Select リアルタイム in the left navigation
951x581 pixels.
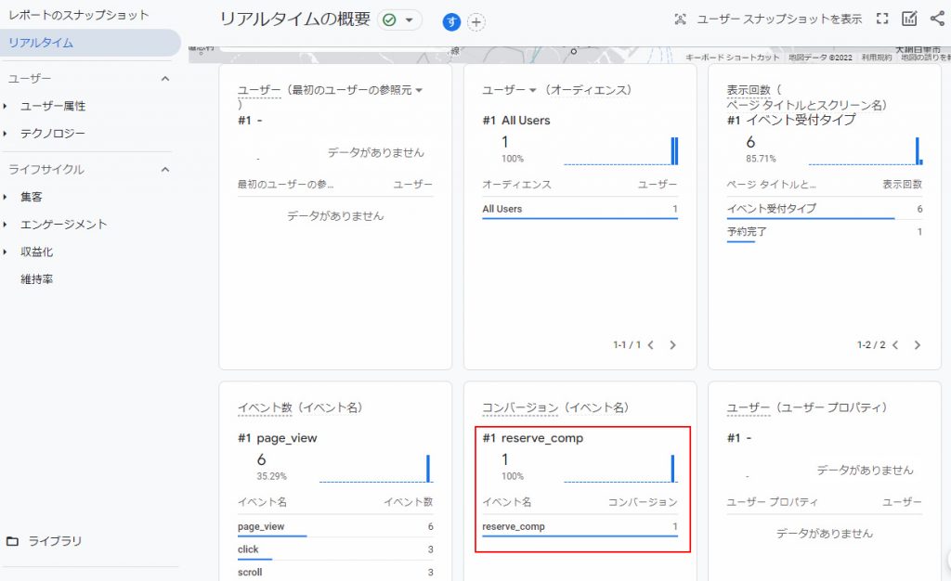point(41,43)
